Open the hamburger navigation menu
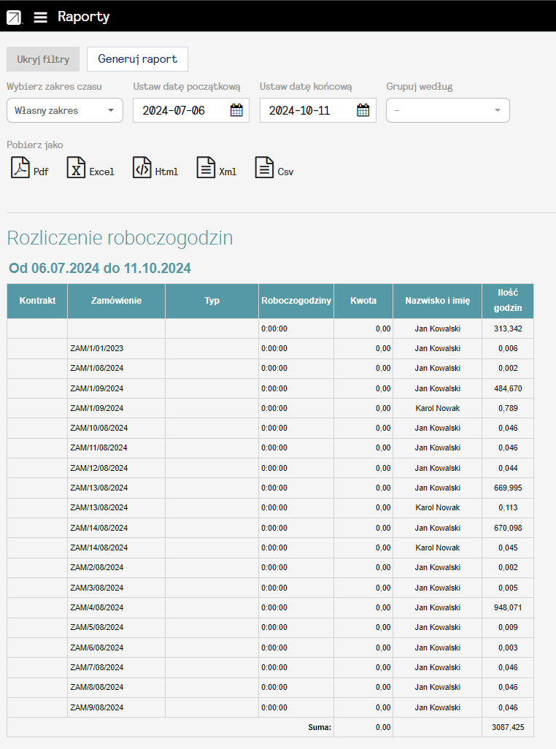 [40, 17]
